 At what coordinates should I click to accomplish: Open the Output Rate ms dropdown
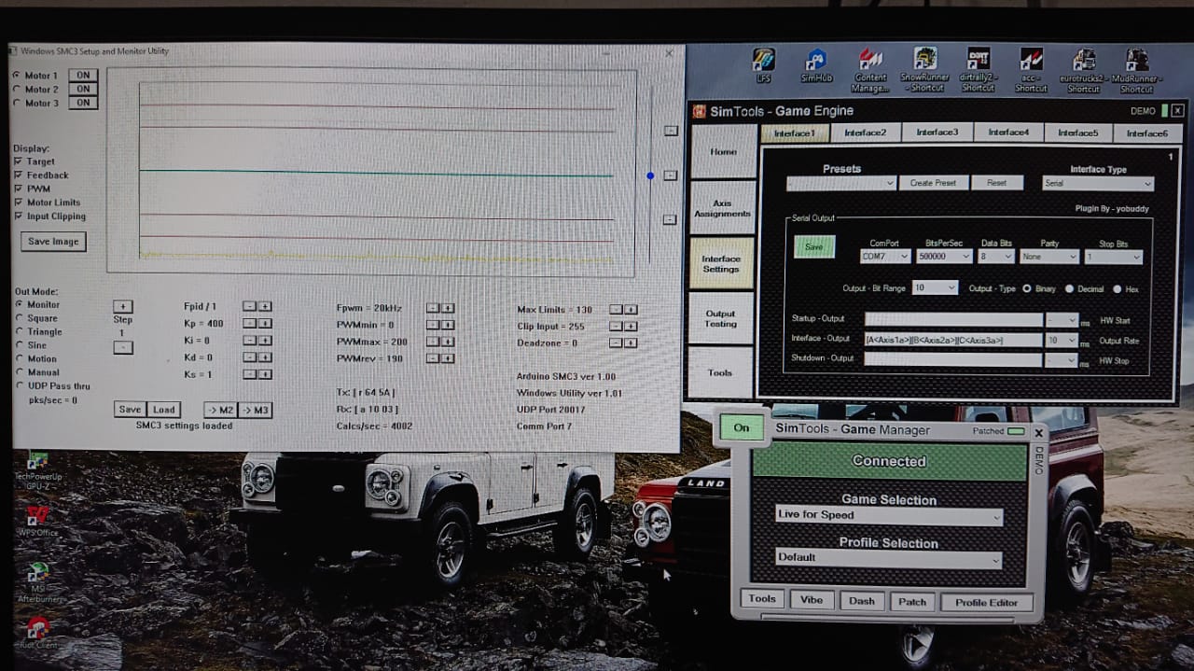pyautogui.click(x=1061, y=341)
